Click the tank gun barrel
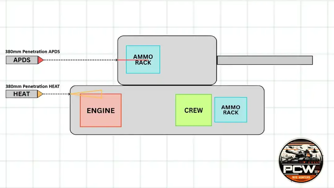 click(265, 60)
